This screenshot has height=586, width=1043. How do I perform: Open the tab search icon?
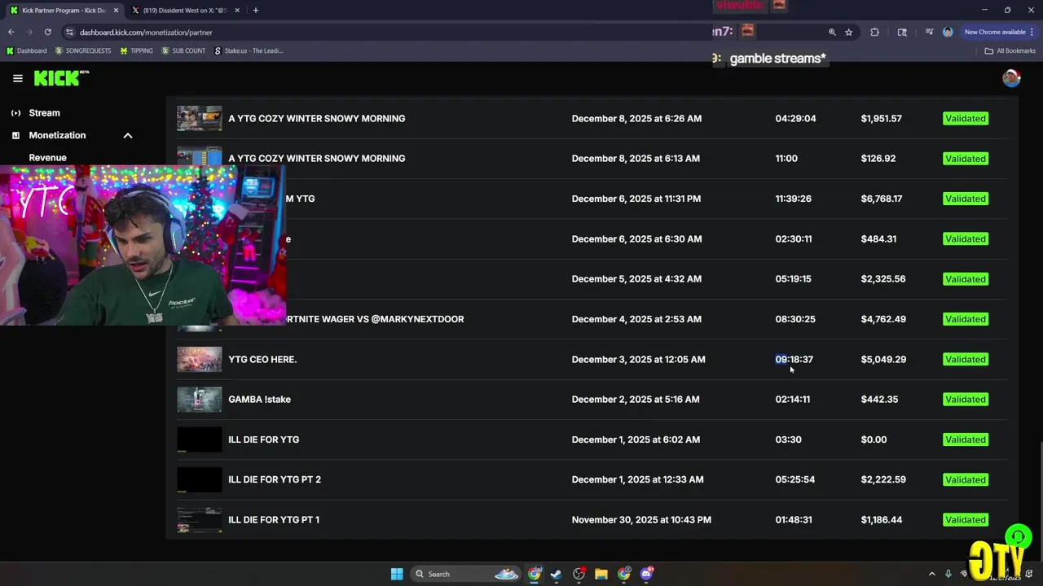pyautogui.click(x=902, y=32)
